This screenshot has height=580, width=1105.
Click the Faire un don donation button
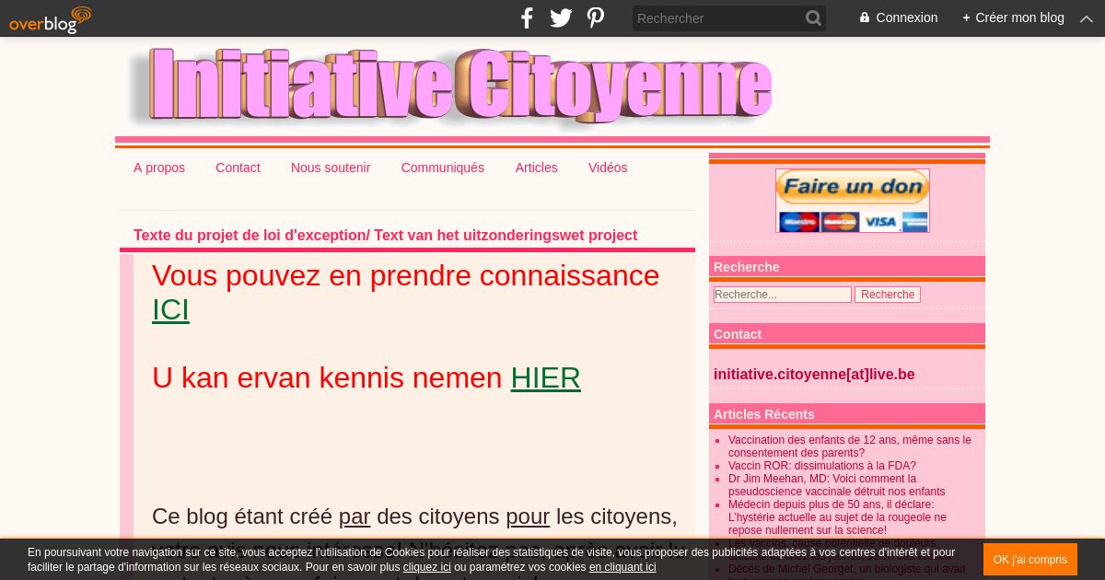pyautogui.click(x=853, y=201)
